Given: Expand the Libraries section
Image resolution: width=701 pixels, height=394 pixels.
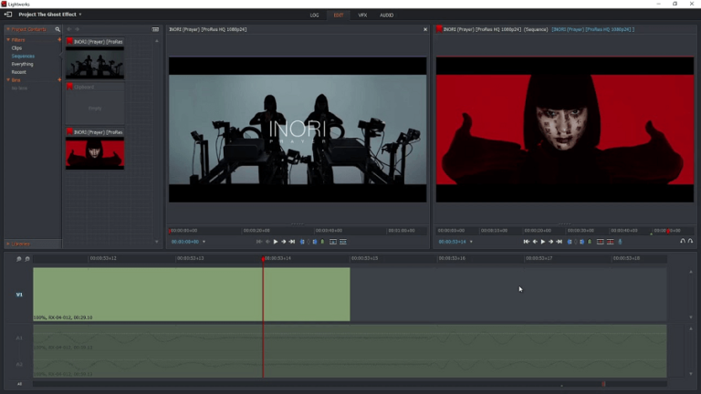Looking at the screenshot, I should [x=8, y=244].
